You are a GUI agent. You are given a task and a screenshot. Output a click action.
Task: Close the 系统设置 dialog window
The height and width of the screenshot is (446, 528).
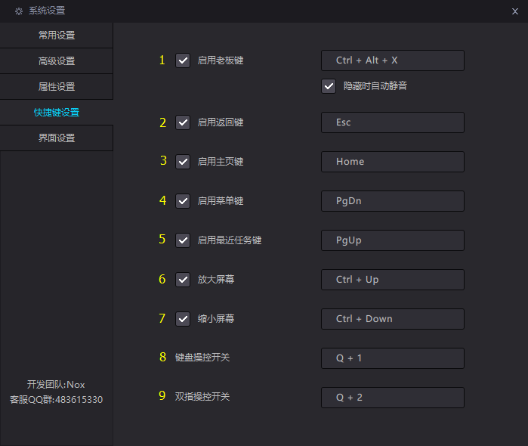coord(514,11)
